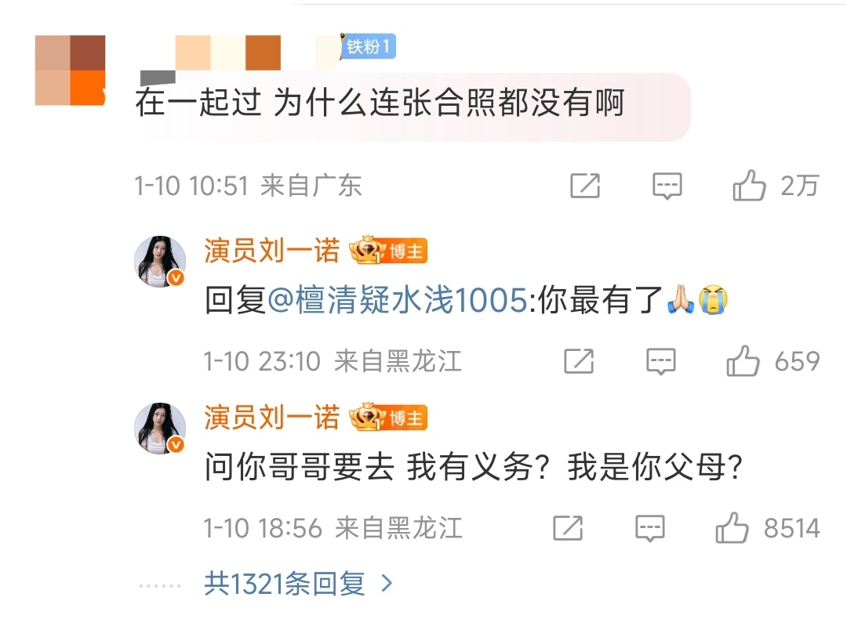
Task: Tap the pixelated avatar of the top commenter
Action: 71,71
